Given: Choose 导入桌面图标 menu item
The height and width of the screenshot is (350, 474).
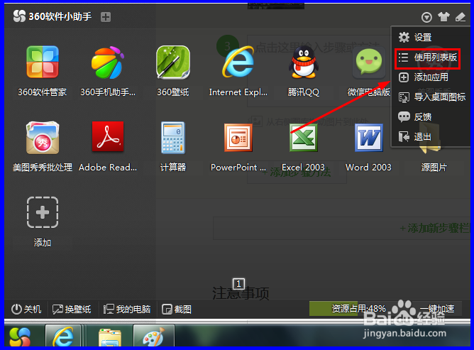Looking at the screenshot, I should tap(431, 97).
